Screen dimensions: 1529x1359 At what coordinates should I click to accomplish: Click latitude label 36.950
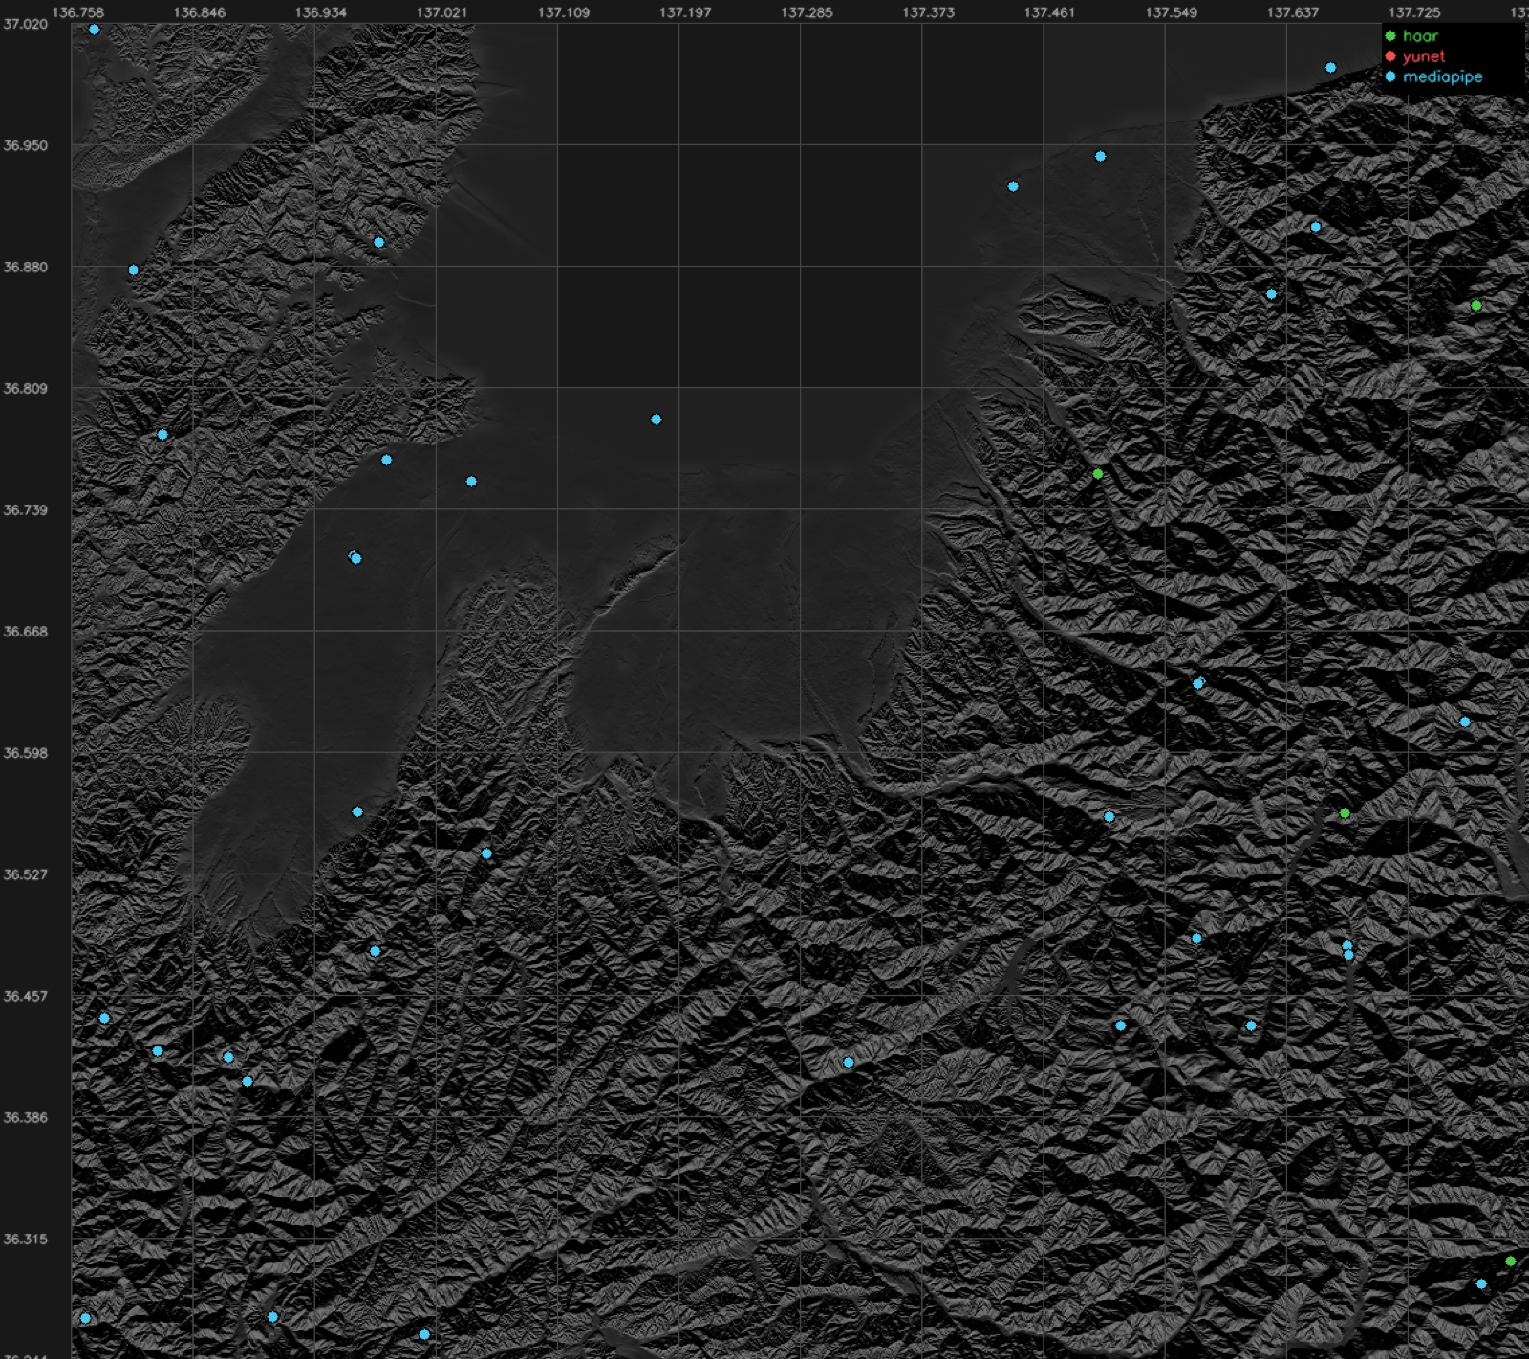25,145
